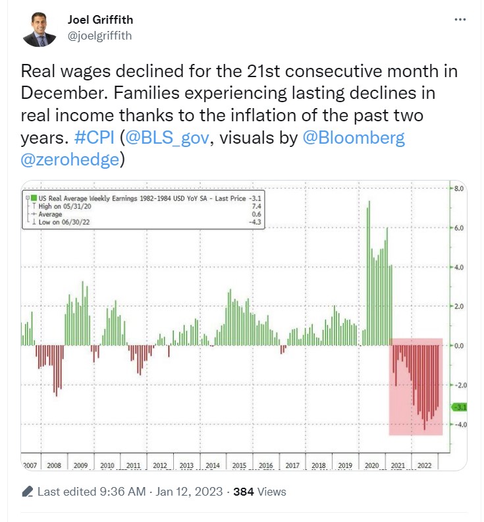The image size is (484, 522).
Task: Open the three-dot more options menu
Action: pos(460,20)
